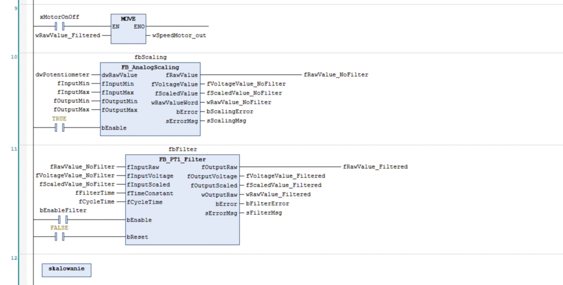Image resolution: width=563 pixels, height=285 pixels.
Task: Click the fOutputMax input variable label
Action: [x=73, y=110]
